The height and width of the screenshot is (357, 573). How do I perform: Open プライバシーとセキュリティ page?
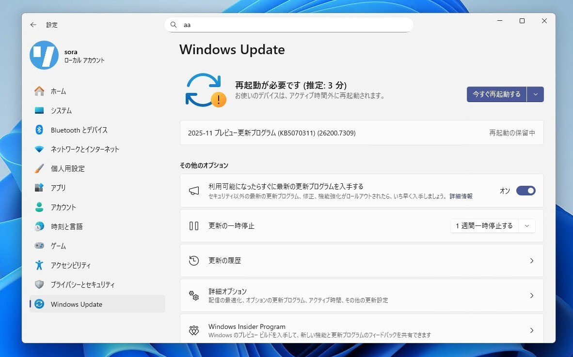coord(97,284)
